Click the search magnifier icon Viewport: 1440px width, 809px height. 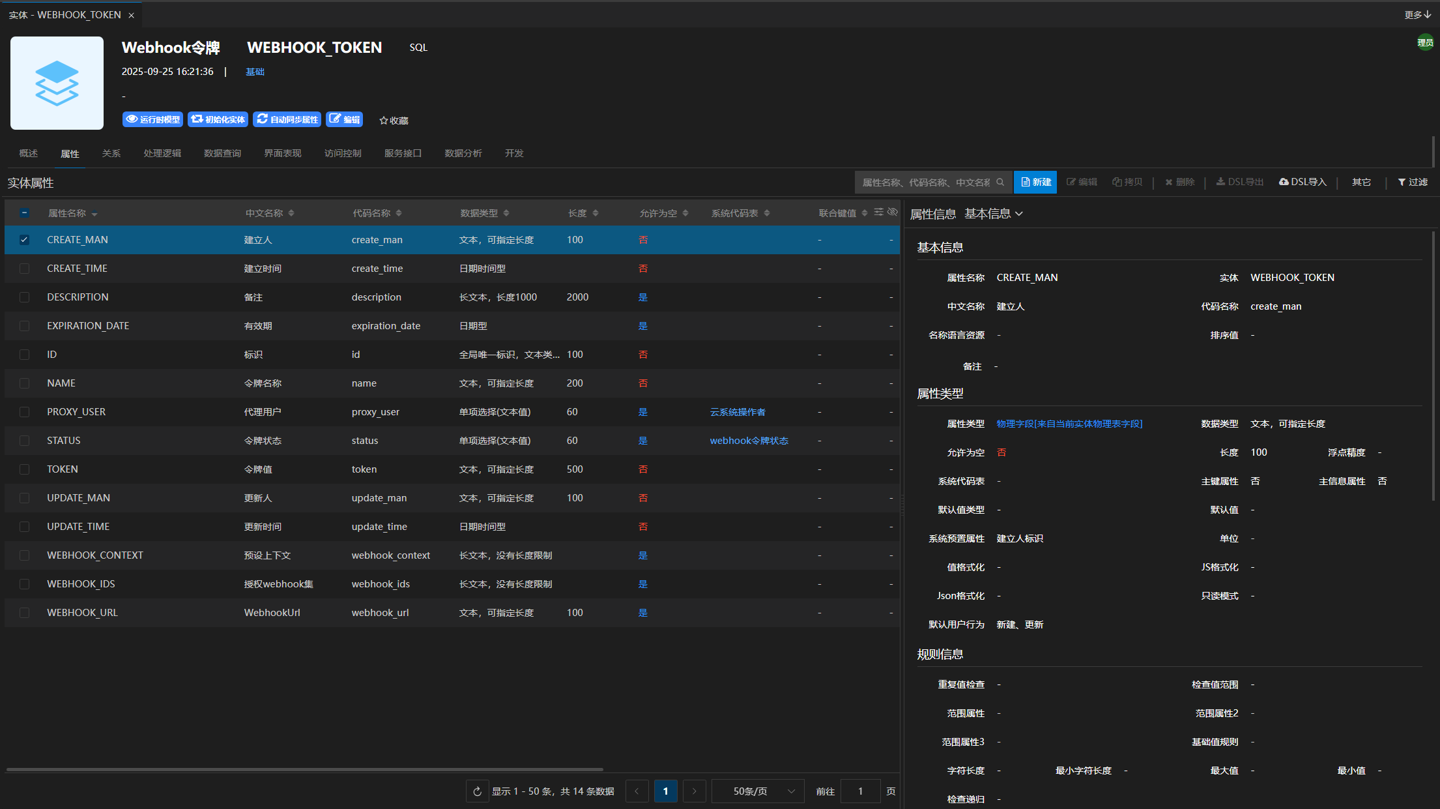pos(1000,183)
